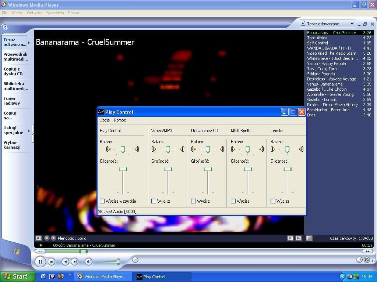Viewport: 377px width, 282px height.
Task: Stop the current track
Action: (x=52, y=261)
